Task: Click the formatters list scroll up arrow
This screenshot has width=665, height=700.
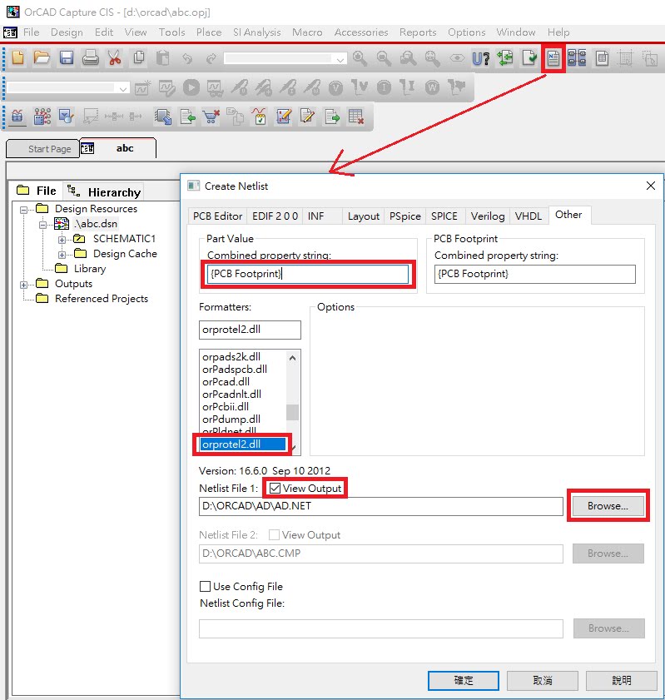Action: (x=292, y=358)
